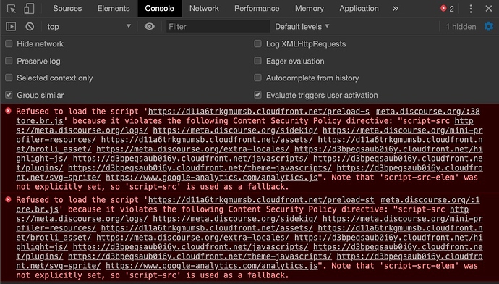Enable the Log XMLHttpRequests checkbox
This screenshot has width=499, height=284.
(257, 43)
